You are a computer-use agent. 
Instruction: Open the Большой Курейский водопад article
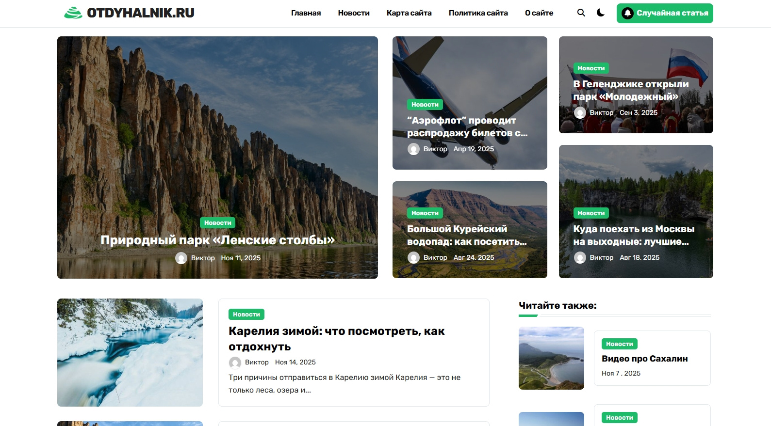467,235
